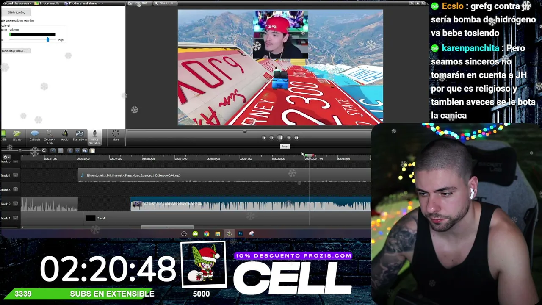Image resolution: width=542 pixels, height=305 pixels.
Task: Click the Split tool on timeline toolbar
Action: [x=77, y=150]
